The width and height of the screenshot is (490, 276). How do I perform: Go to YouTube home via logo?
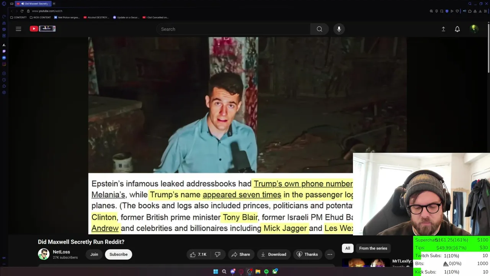point(42,28)
